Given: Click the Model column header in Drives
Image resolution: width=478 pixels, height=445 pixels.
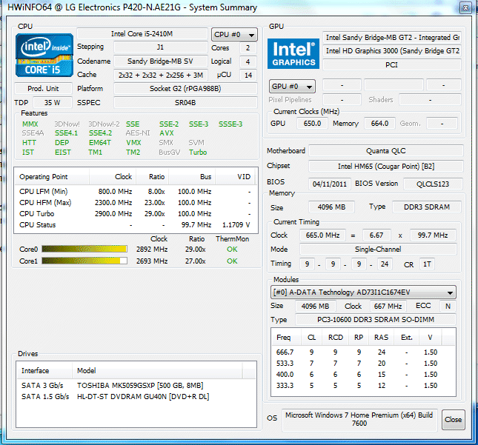Looking at the screenshot, I should [157, 371].
